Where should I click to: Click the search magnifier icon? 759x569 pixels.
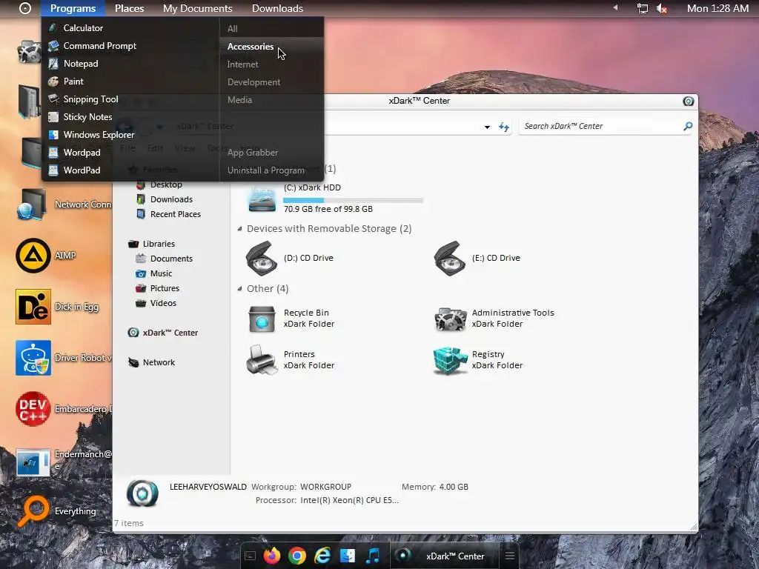pos(687,126)
